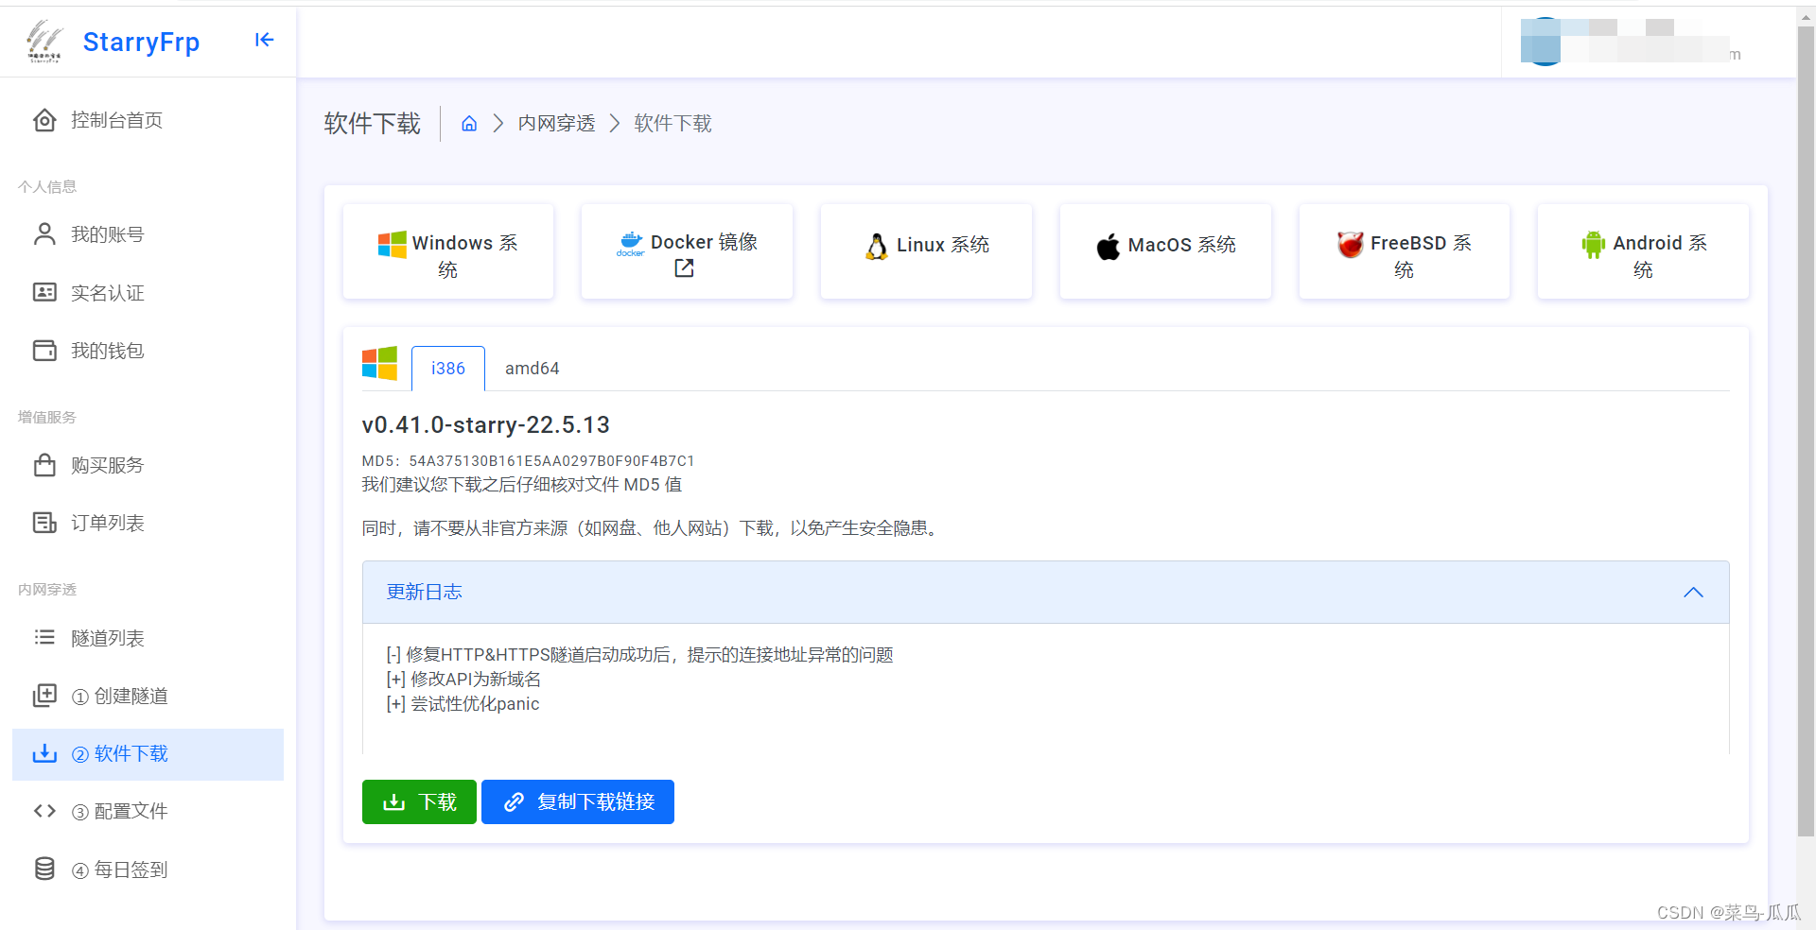Open 控制台首页 menu item
Image resolution: width=1816 pixels, height=930 pixels.
pos(148,120)
